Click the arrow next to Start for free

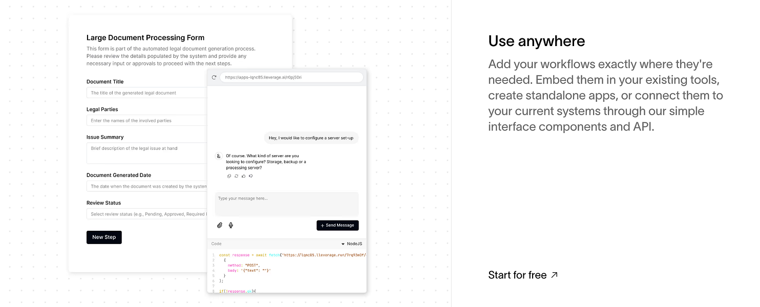point(554,275)
